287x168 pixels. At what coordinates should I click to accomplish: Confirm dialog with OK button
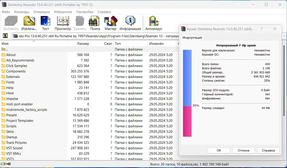click(x=219, y=150)
